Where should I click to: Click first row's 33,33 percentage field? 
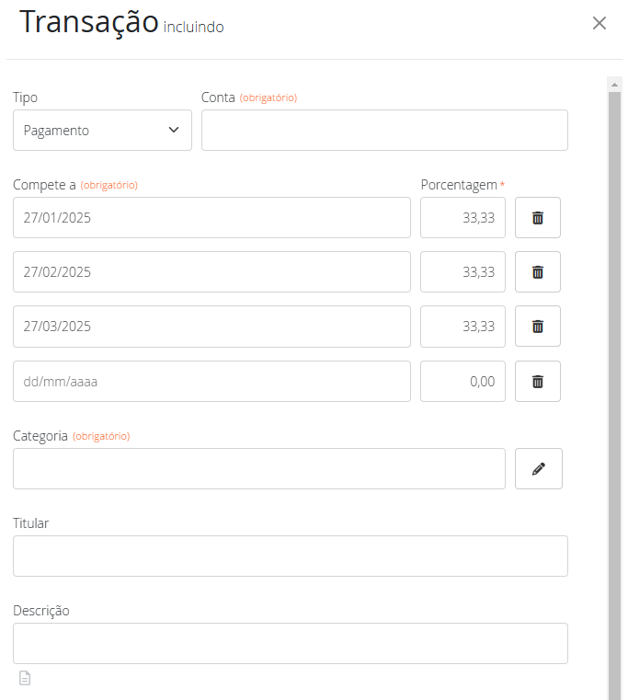(462, 218)
